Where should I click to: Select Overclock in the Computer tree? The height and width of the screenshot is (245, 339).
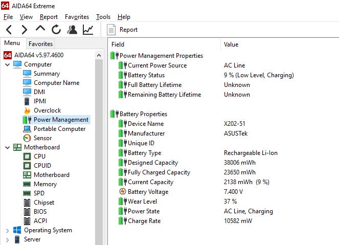(47, 110)
